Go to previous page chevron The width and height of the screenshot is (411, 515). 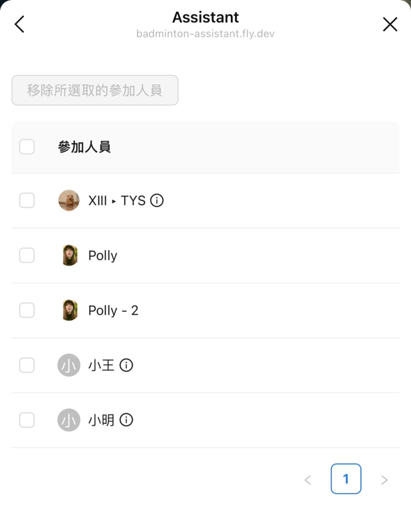click(307, 480)
